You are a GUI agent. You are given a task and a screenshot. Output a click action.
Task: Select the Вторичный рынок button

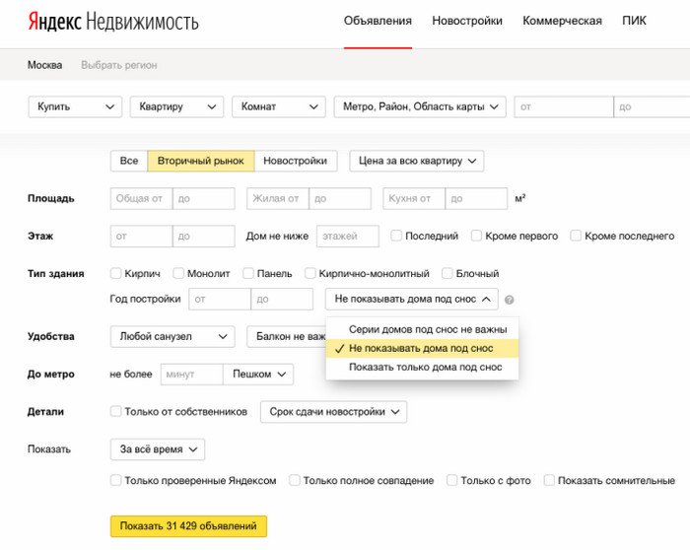pyautogui.click(x=201, y=161)
